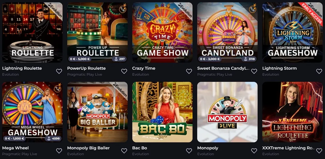Click 297 players badge on PowerUp Roulette
Screen dimensions: 325x159
119,59
